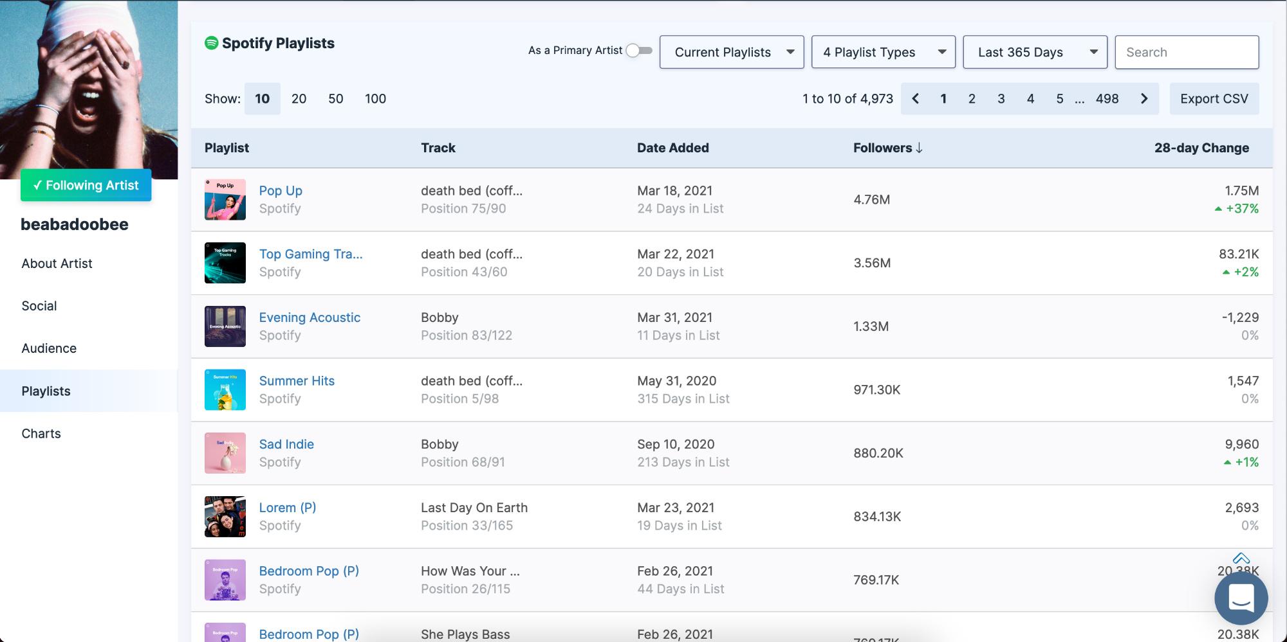The height and width of the screenshot is (642, 1287).
Task: Open 4 Playlist Types dropdown
Action: (884, 52)
